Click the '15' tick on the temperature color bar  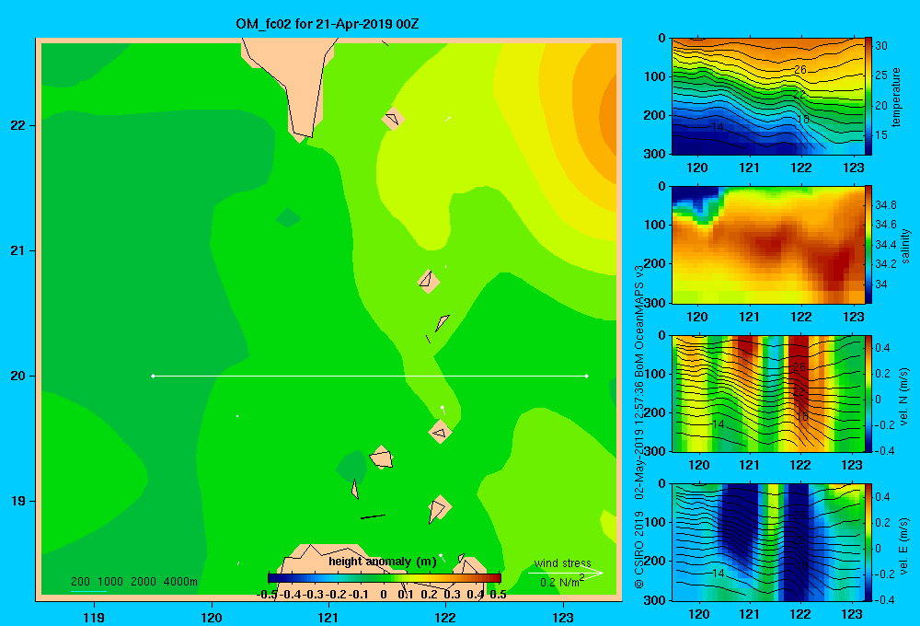click(x=881, y=135)
